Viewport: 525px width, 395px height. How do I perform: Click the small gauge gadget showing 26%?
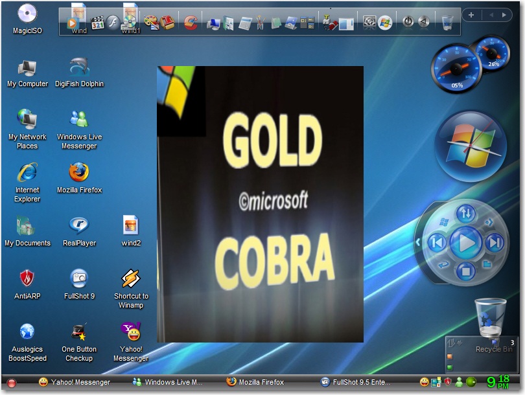click(493, 53)
